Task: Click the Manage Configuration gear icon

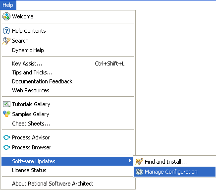Action: point(139,172)
